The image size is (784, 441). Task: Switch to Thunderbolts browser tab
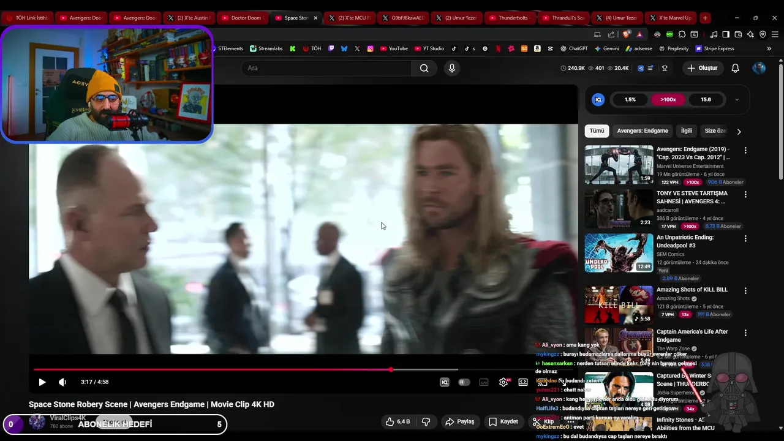510,18
